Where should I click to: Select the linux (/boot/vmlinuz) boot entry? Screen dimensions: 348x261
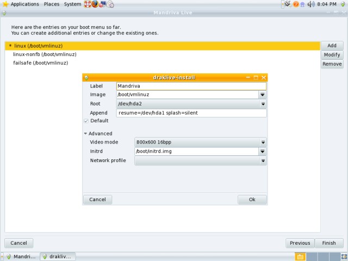point(163,46)
